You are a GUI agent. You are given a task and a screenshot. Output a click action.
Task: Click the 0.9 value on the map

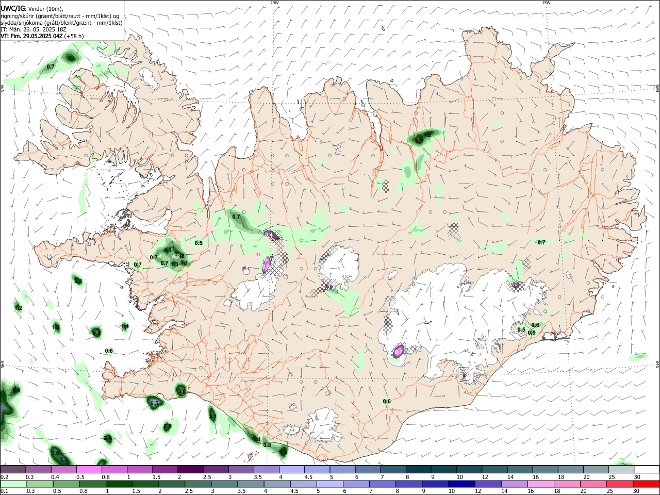pyautogui.click(x=532, y=333)
